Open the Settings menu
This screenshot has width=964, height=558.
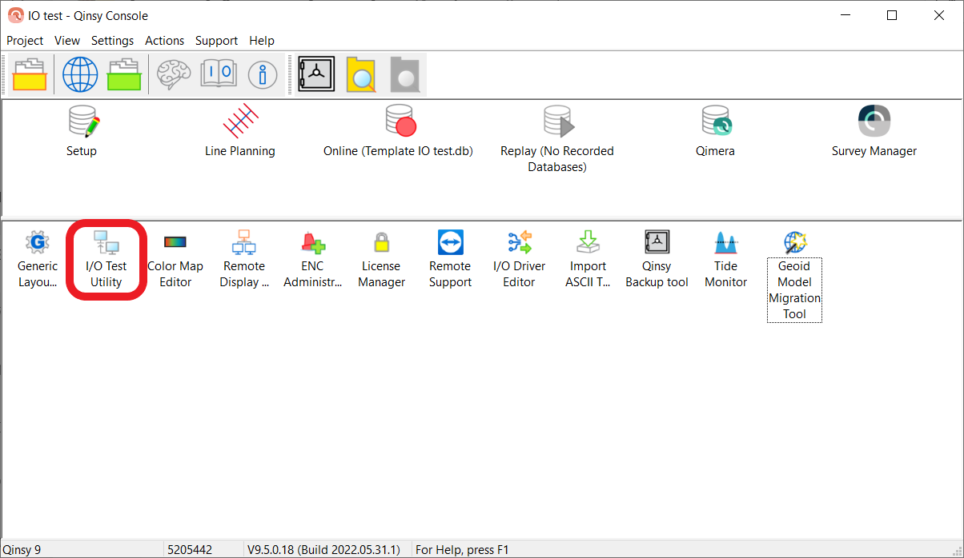(112, 41)
